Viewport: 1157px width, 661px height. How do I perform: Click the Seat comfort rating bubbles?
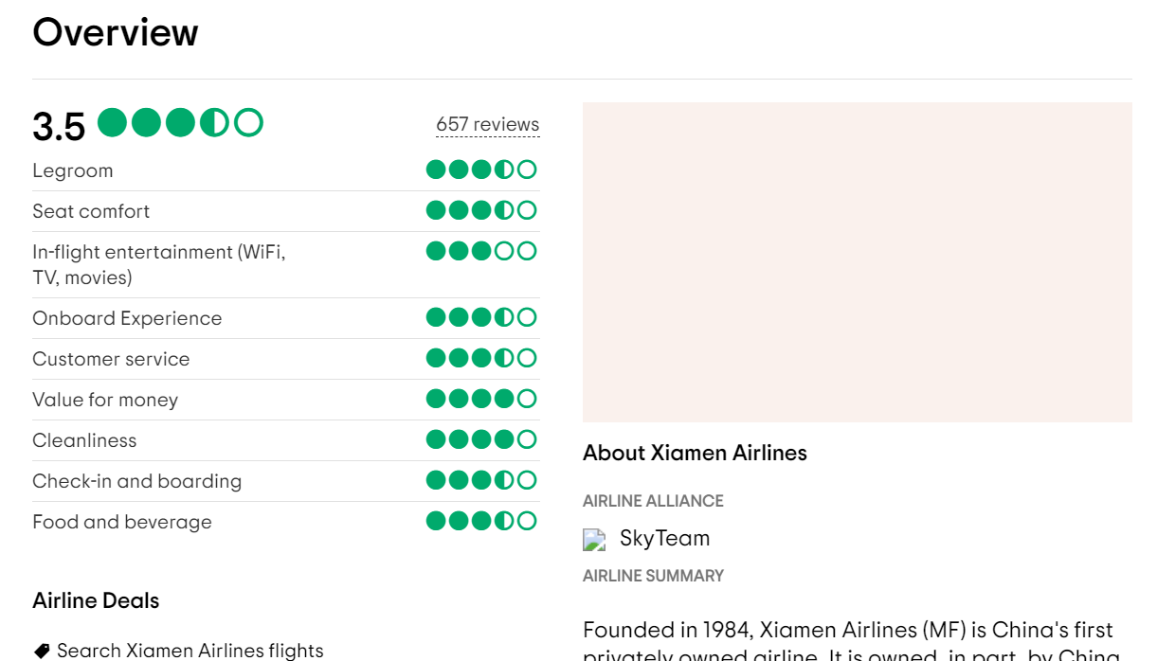(x=481, y=210)
